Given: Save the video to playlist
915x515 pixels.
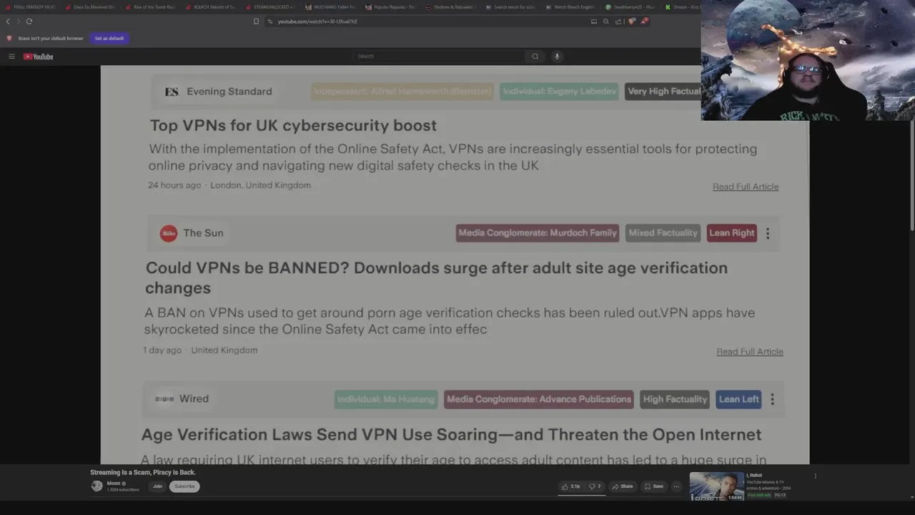Looking at the screenshot, I should 654,486.
